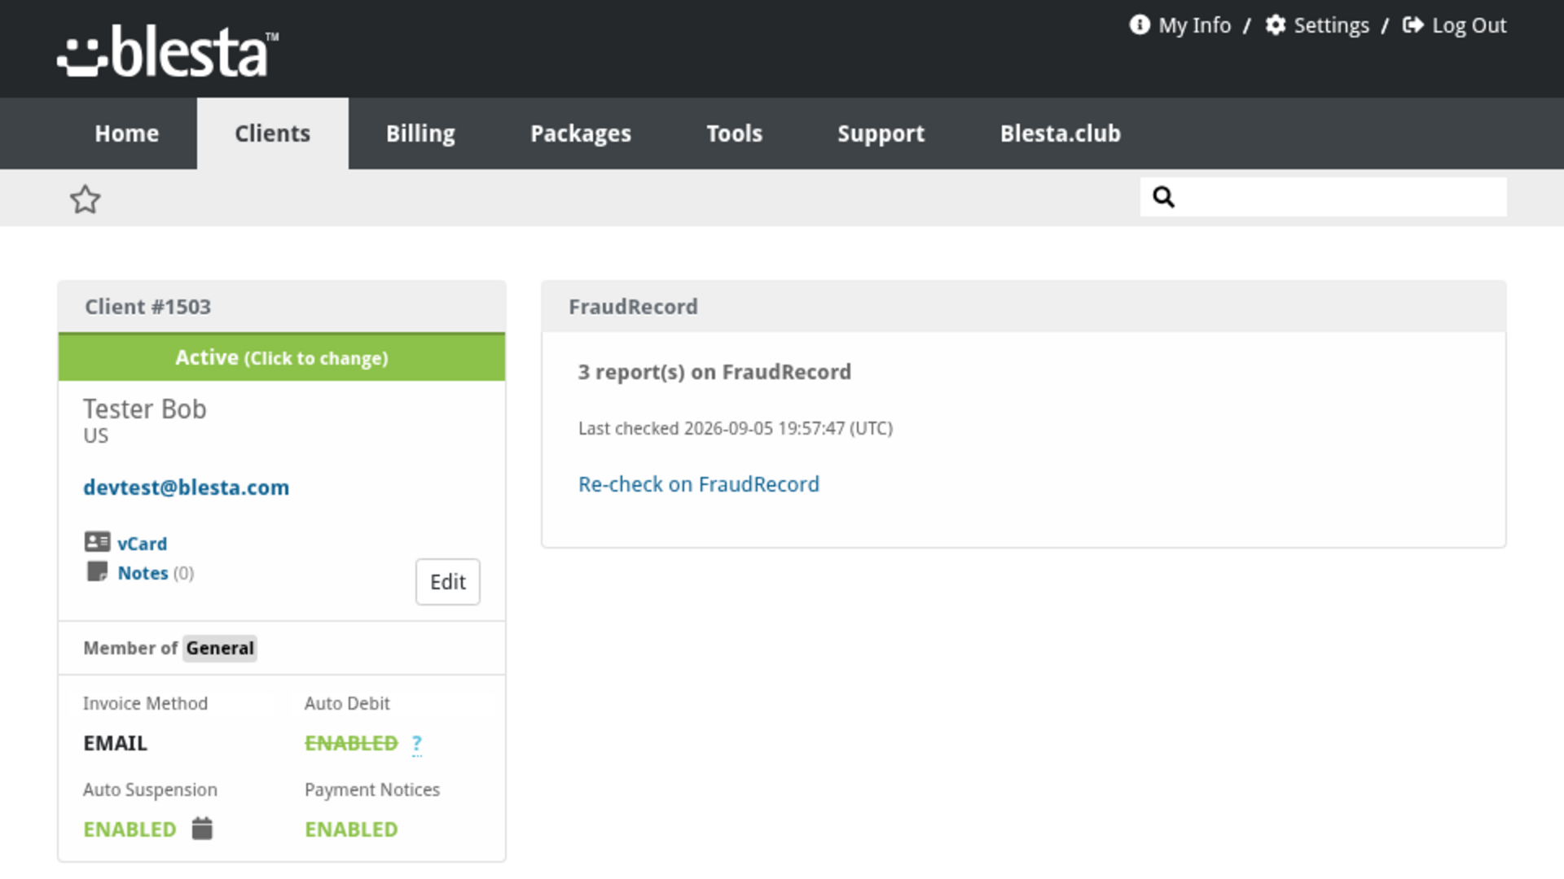Click the search magnifier icon
Screen dimensions: 1564x879
click(x=1163, y=197)
